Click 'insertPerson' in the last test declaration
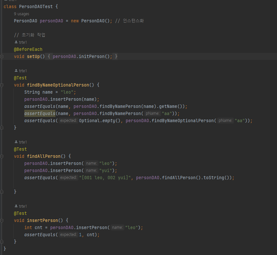 pos(42,221)
